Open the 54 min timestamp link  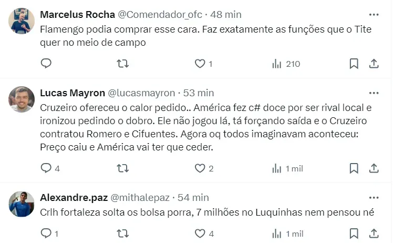[193, 198]
